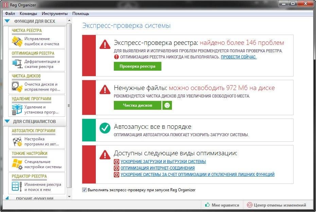Minimize the Reg Organizer window
The image size is (316, 212).
(x=284, y=4)
